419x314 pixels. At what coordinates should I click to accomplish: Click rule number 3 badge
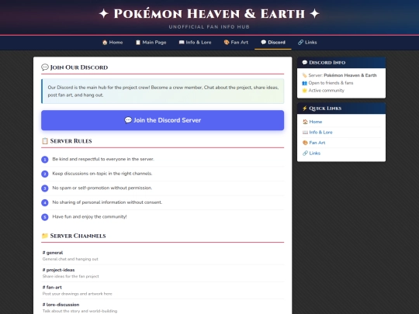point(45,188)
